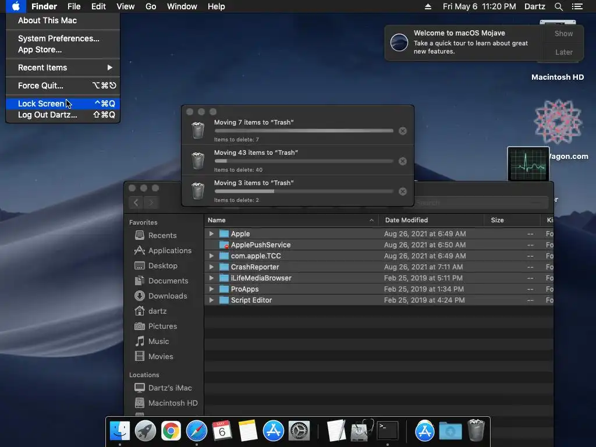Sort by Size column header

512,220
